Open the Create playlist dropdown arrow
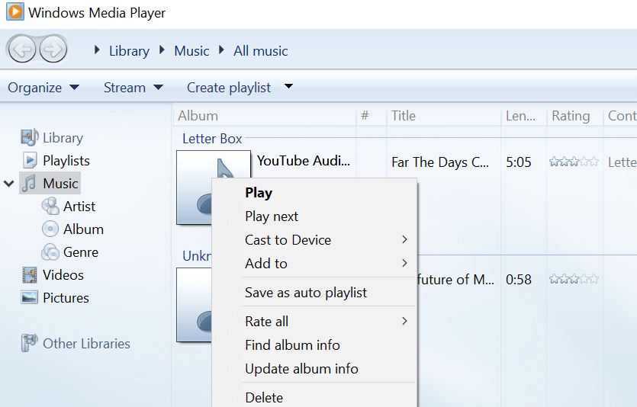The image size is (637, 407). [288, 86]
